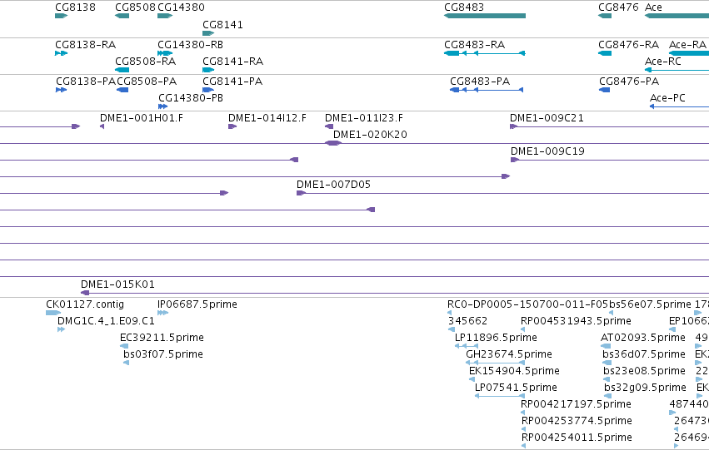The height and width of the screenshot is (450, 709).
Task: Click EK154904.5prime EST label
Action: [515, 372]
